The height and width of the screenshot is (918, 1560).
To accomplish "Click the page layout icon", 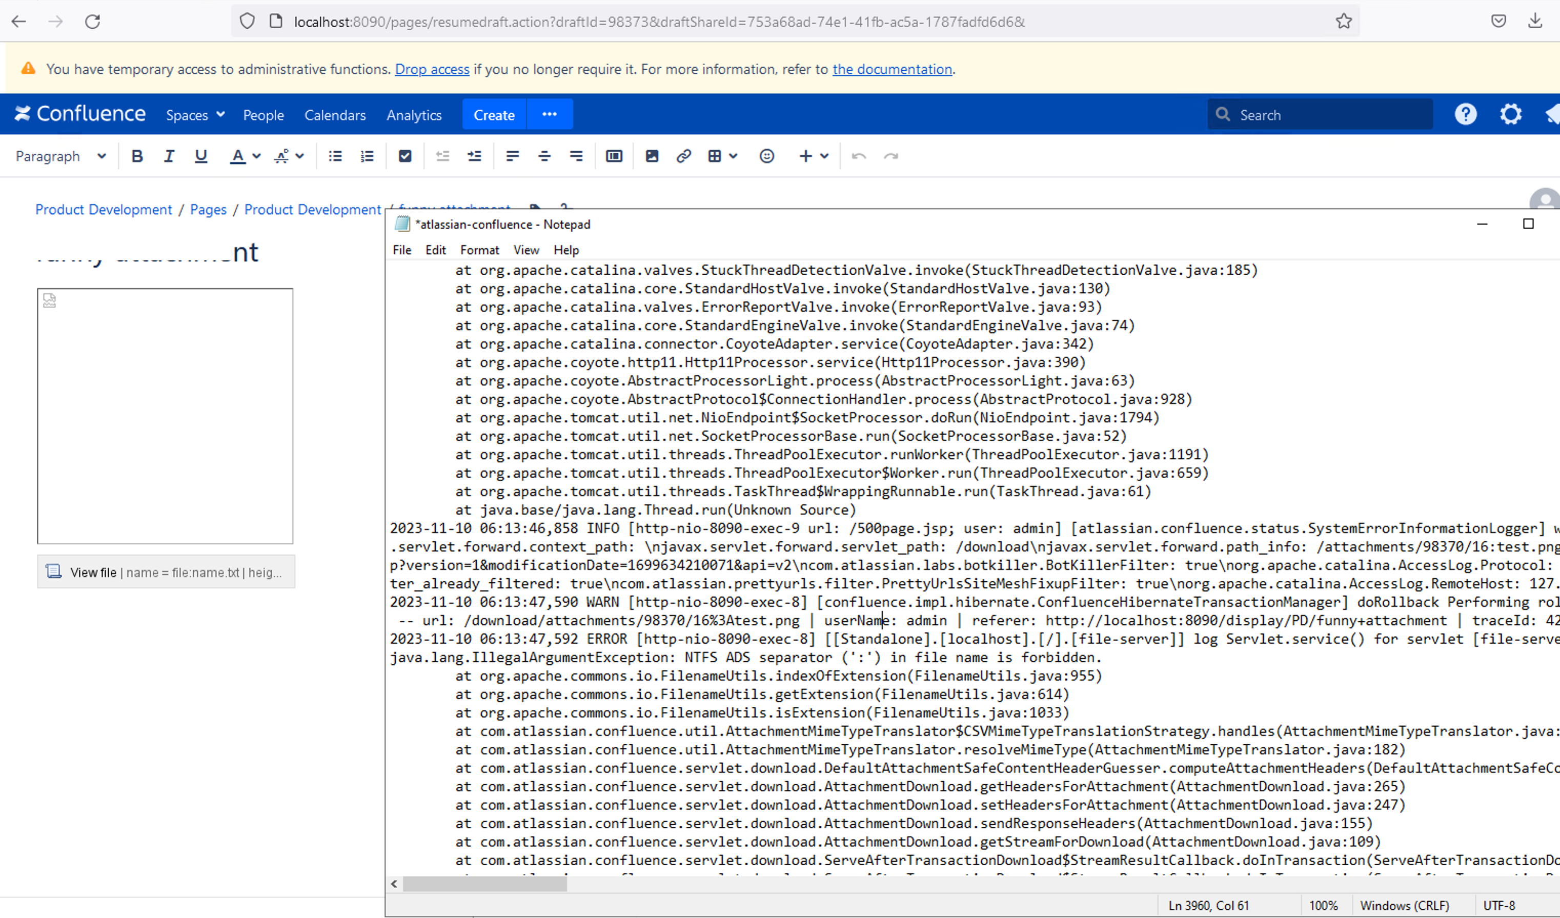I will tap(614, 156).
